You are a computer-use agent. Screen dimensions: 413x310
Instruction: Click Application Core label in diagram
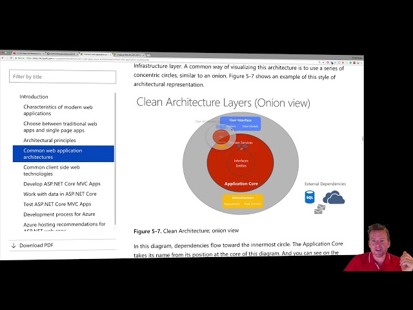[241, 183]
